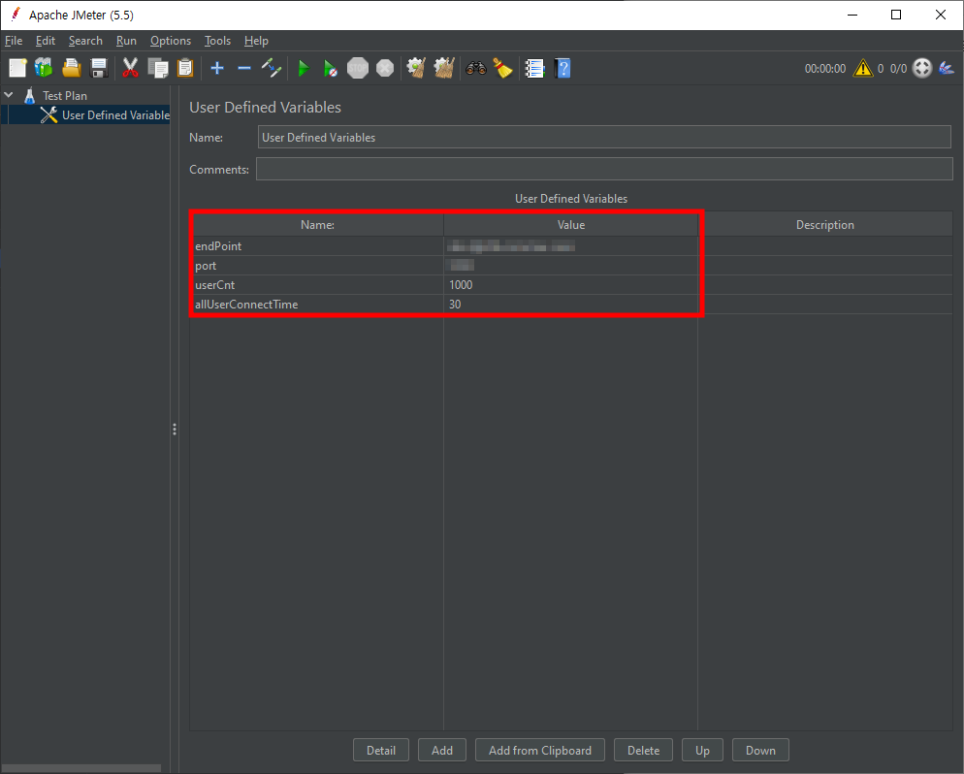Click the Value column header

[x=571, y=225]
